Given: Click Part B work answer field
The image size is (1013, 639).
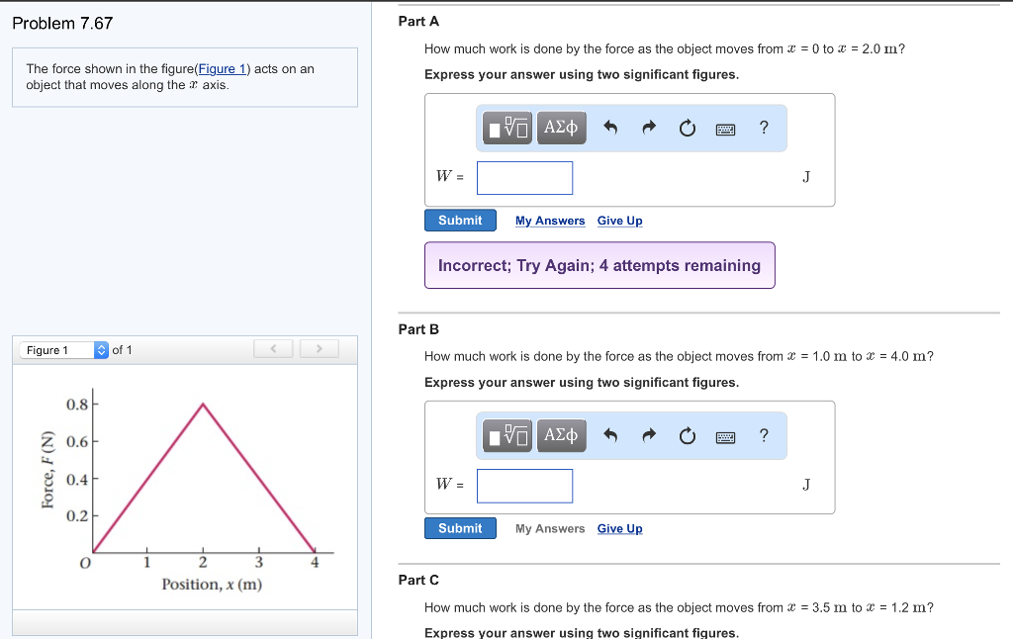Looking at the screenshot, I should click(524, 486).
